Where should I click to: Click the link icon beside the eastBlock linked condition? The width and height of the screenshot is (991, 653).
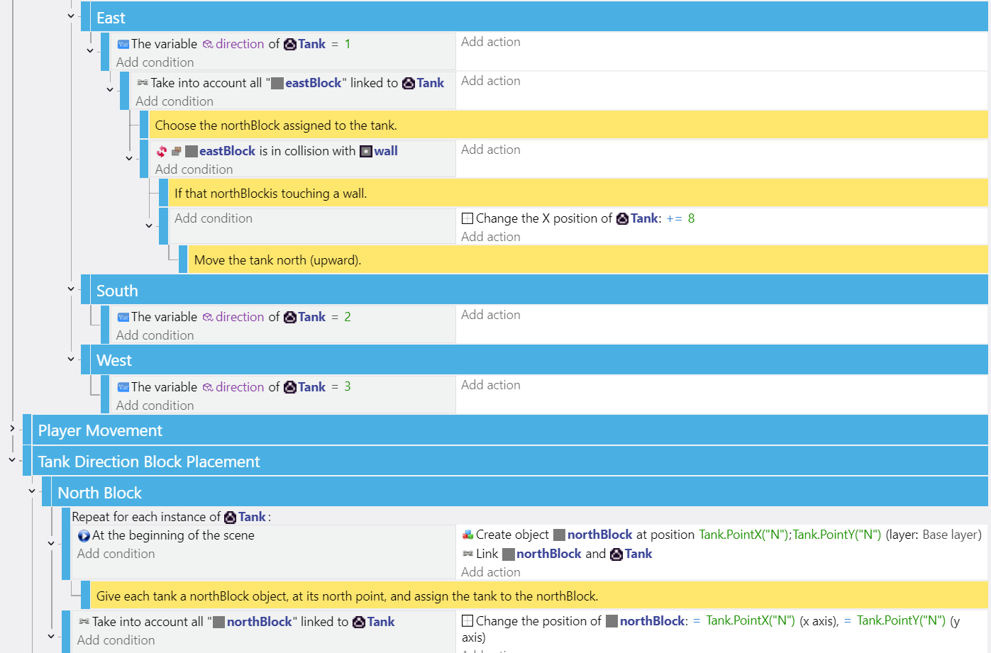[143, 83]
